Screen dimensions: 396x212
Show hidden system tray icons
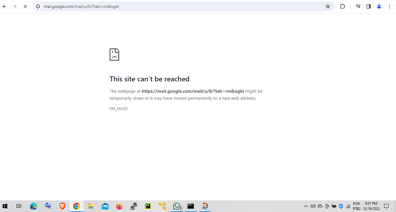coord(306,206)
